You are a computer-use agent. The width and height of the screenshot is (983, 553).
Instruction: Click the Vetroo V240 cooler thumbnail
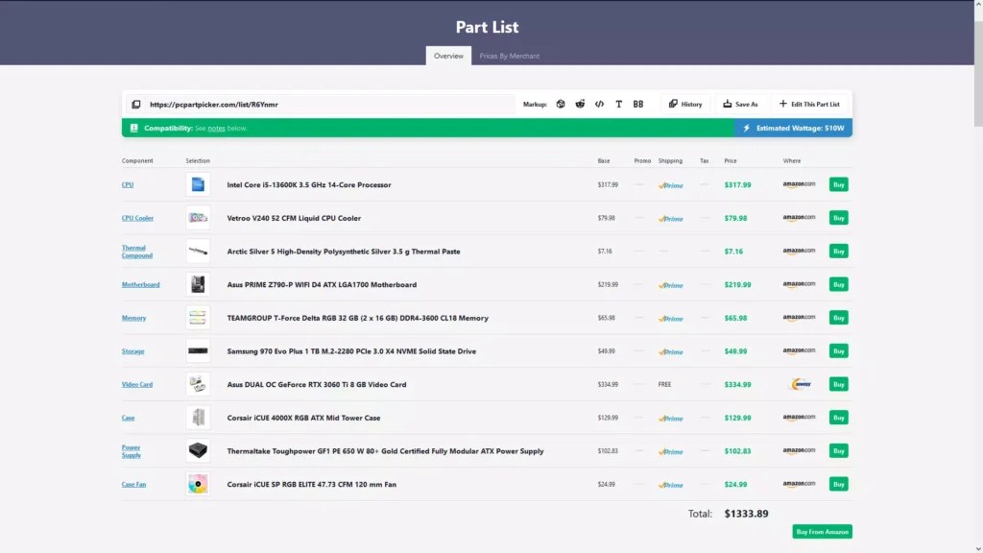(198, 218)
